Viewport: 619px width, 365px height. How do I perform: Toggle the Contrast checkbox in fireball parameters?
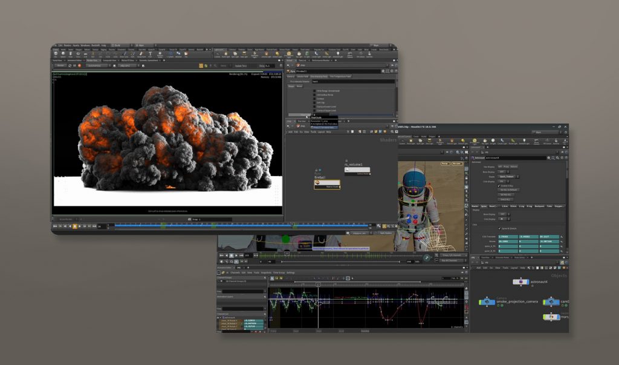point(314,99)
